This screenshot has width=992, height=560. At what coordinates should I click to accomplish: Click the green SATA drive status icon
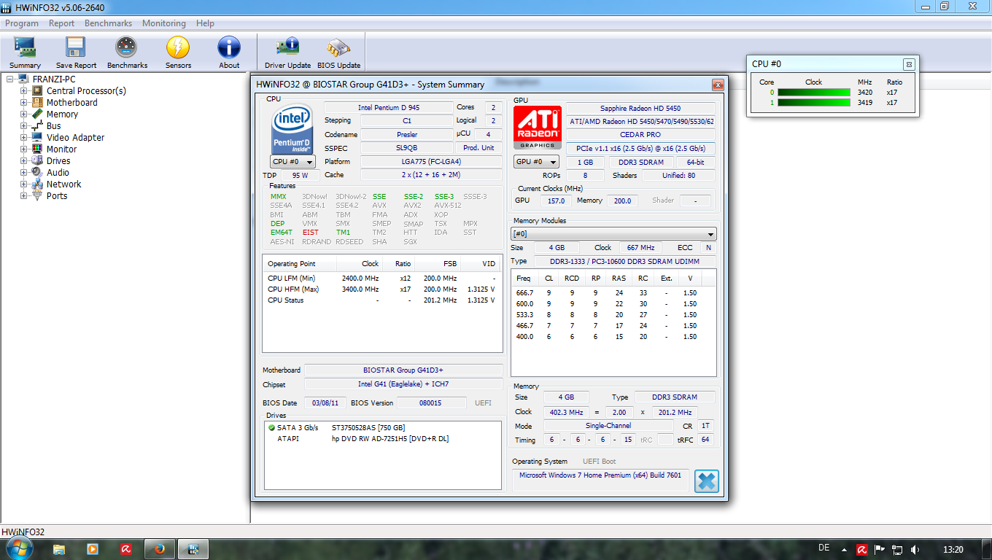pyautogui.click(x=271, y=427)
